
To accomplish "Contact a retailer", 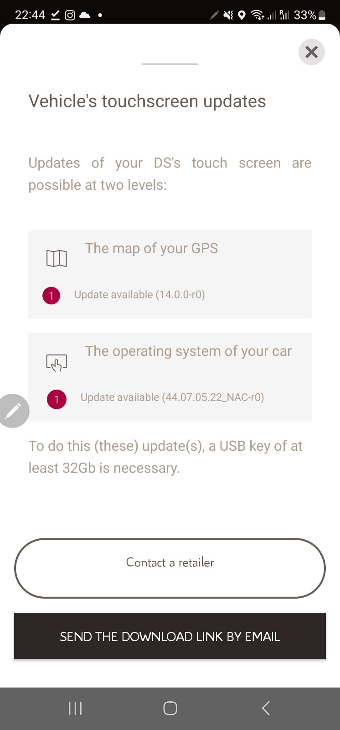I will pos(170,568).
